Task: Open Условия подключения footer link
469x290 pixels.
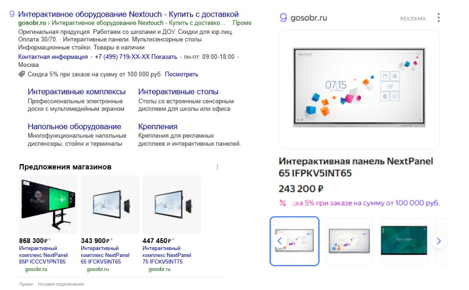Action: tap(60, 284)
